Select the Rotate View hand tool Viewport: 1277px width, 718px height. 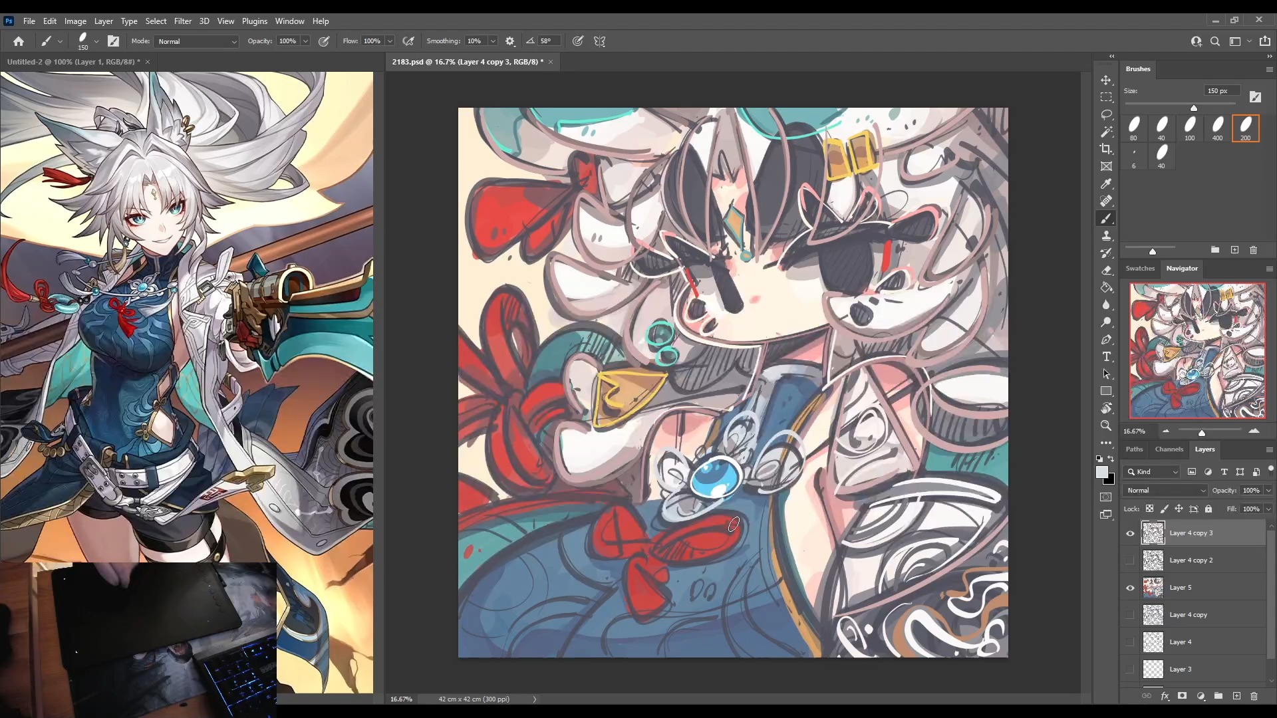click(1106, 408)
